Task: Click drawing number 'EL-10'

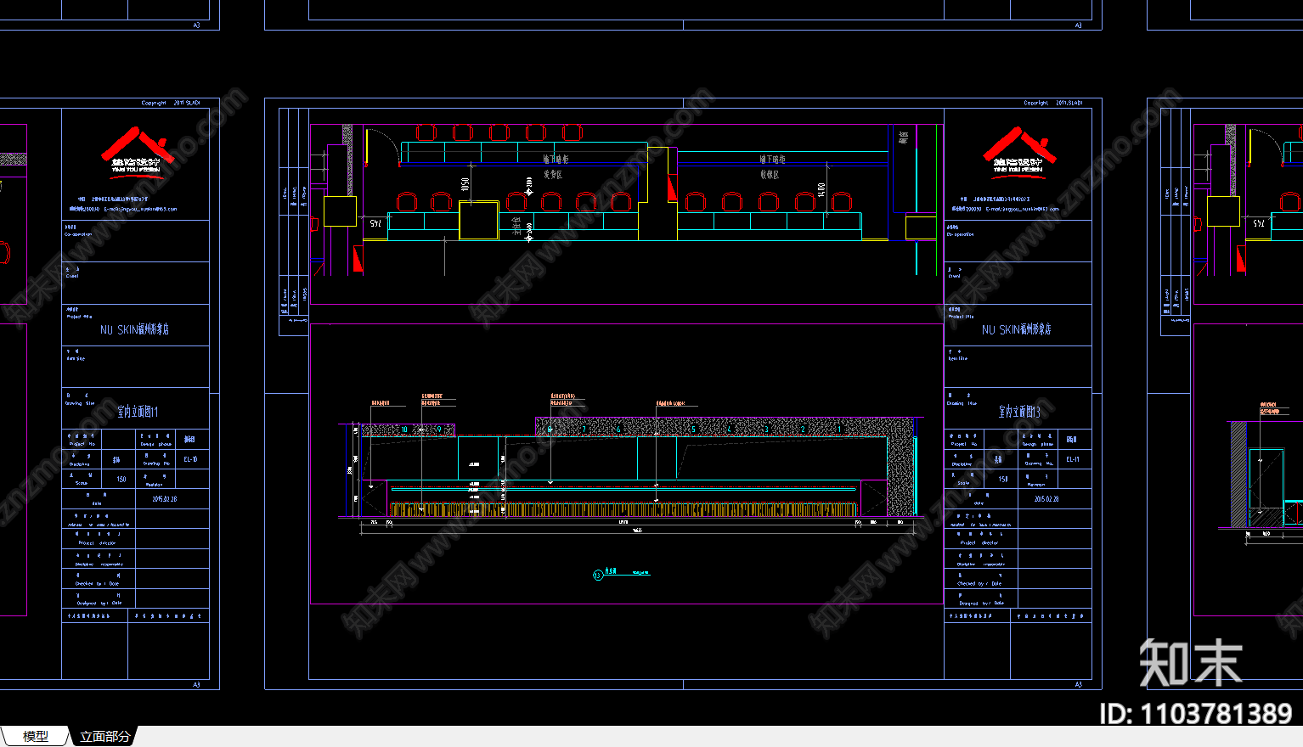Action: tap(190, 459)
